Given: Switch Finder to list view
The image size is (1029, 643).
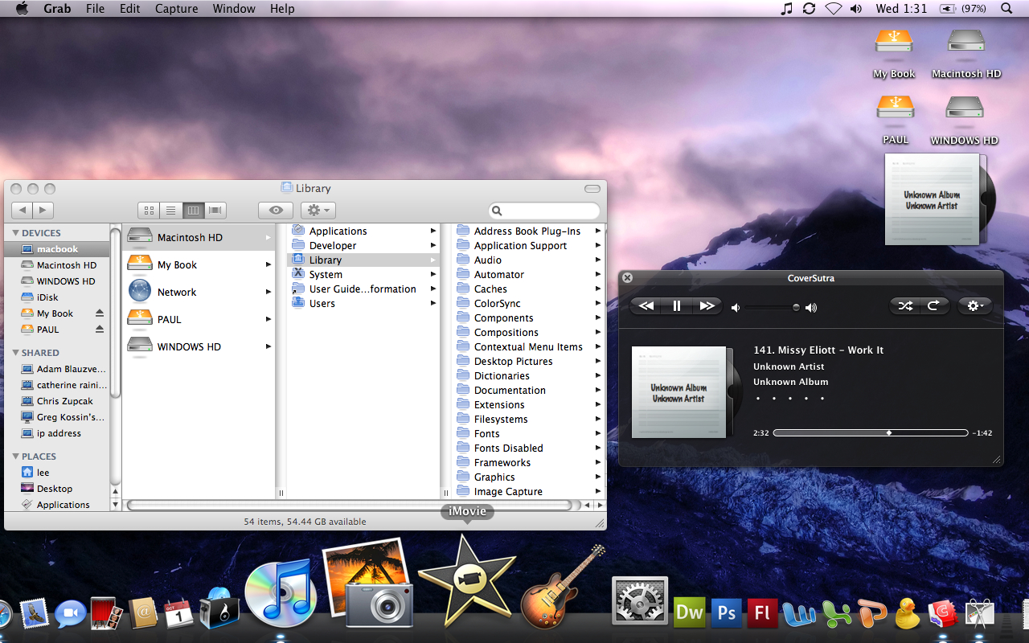Looking at the screenshot, I should pyautogui.click(x=170, y=210).
